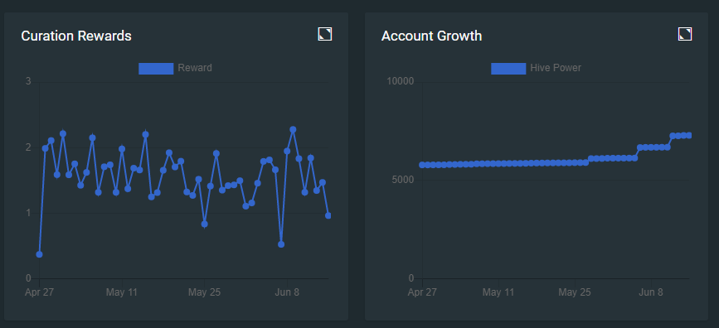Expand the Curation Rewards chart
The height and width of the screenshot is (328, 719).
(x=324, y=34)
